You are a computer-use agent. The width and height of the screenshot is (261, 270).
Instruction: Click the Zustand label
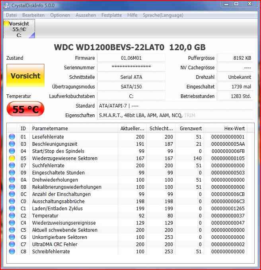tap(15, 58)
